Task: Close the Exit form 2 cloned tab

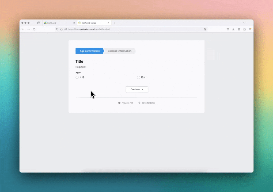Action: 108,23
